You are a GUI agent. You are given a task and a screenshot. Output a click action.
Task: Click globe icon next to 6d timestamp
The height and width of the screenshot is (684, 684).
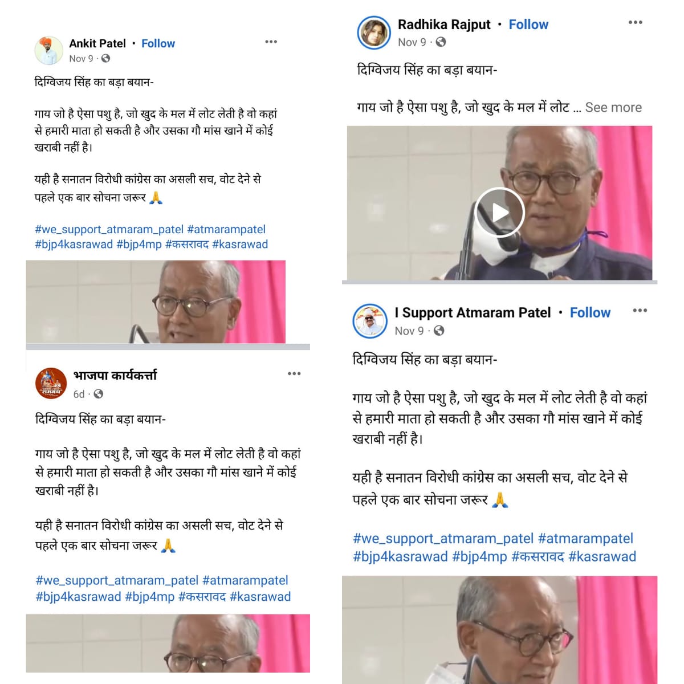[98, 394]
